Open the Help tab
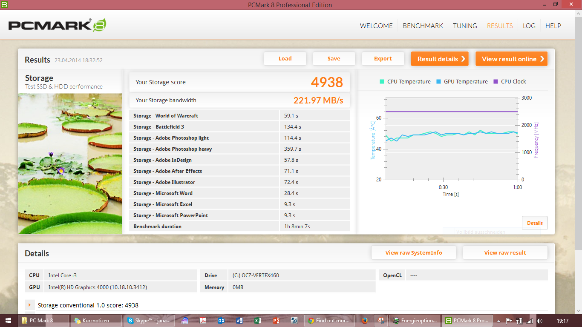Screen dimensions: 582x327 (x=553, y=26)
